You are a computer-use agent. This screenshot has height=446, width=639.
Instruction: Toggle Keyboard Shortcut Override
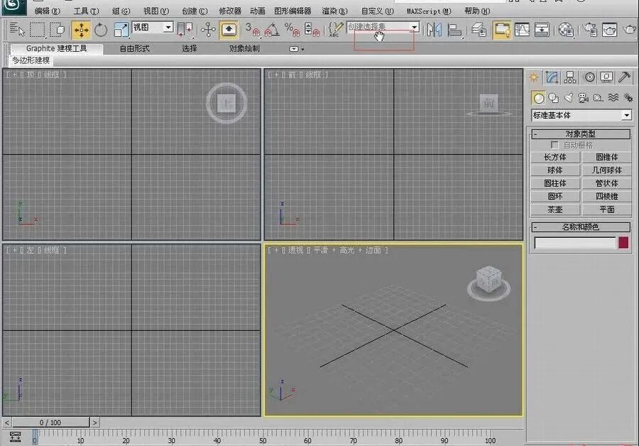[229, 30]
